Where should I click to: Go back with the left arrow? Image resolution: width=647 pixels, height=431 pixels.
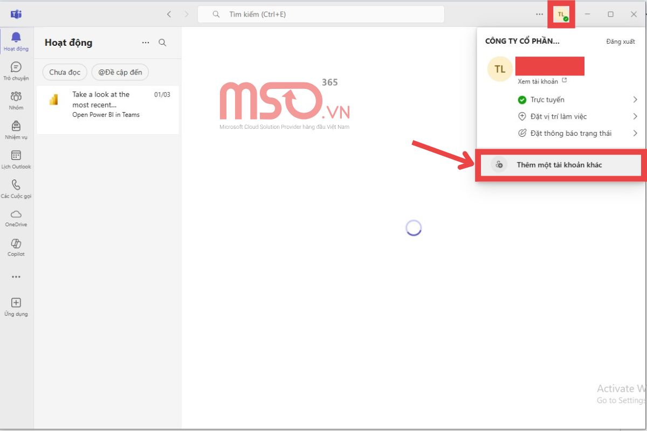169,15
